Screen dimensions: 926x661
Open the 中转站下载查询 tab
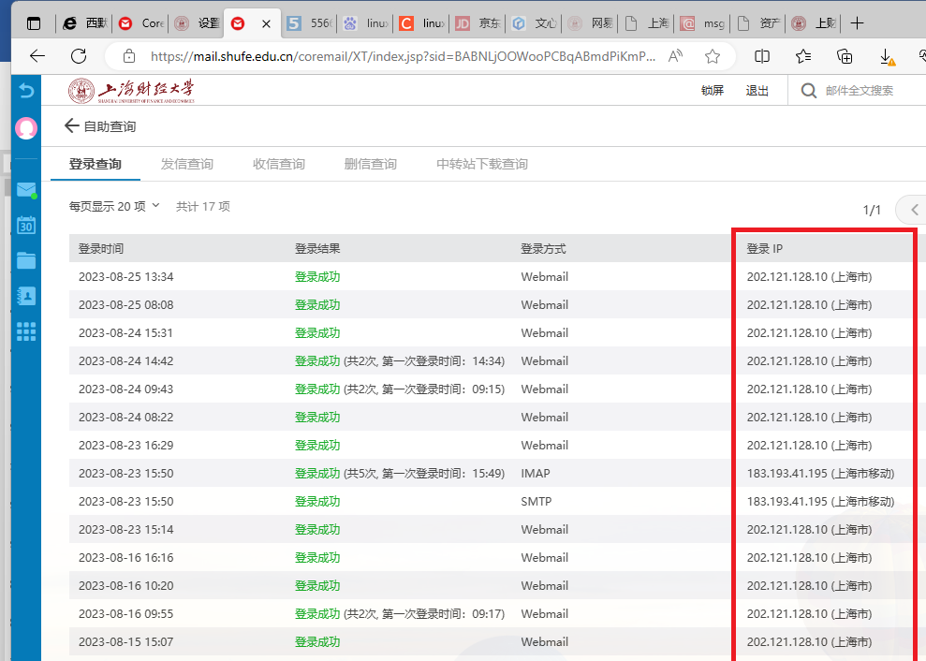482,164
